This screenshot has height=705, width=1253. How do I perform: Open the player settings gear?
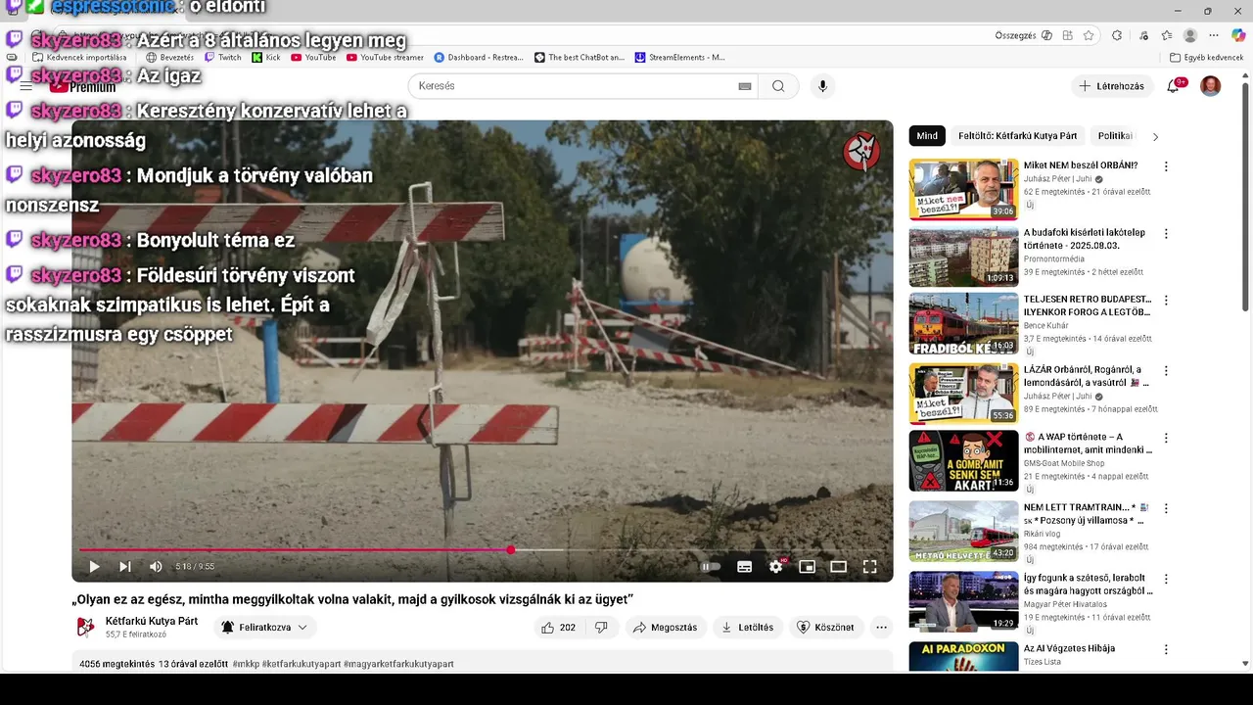(776, 567)
